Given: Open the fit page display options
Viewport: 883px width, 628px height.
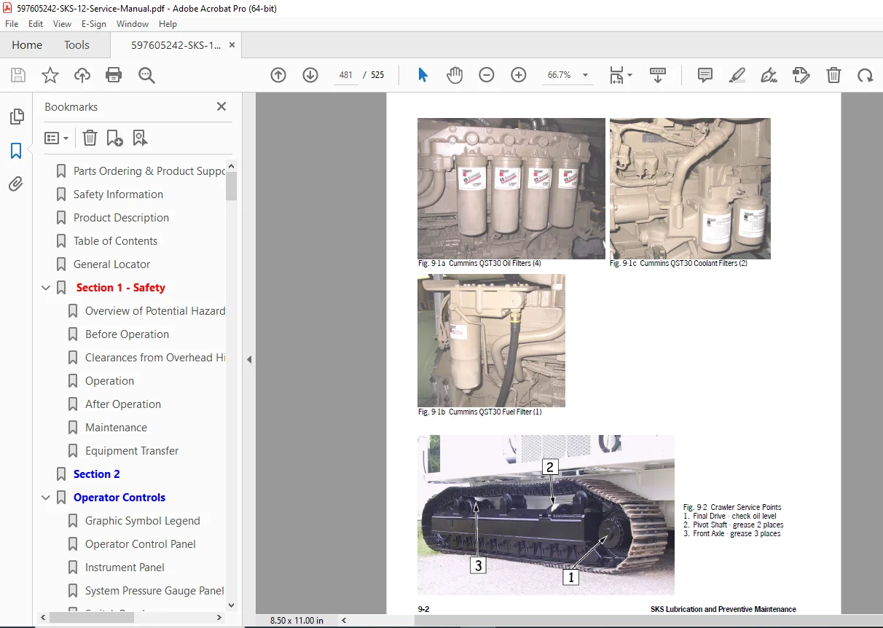Looking at the screenshot, I should [x=621, y=75].
